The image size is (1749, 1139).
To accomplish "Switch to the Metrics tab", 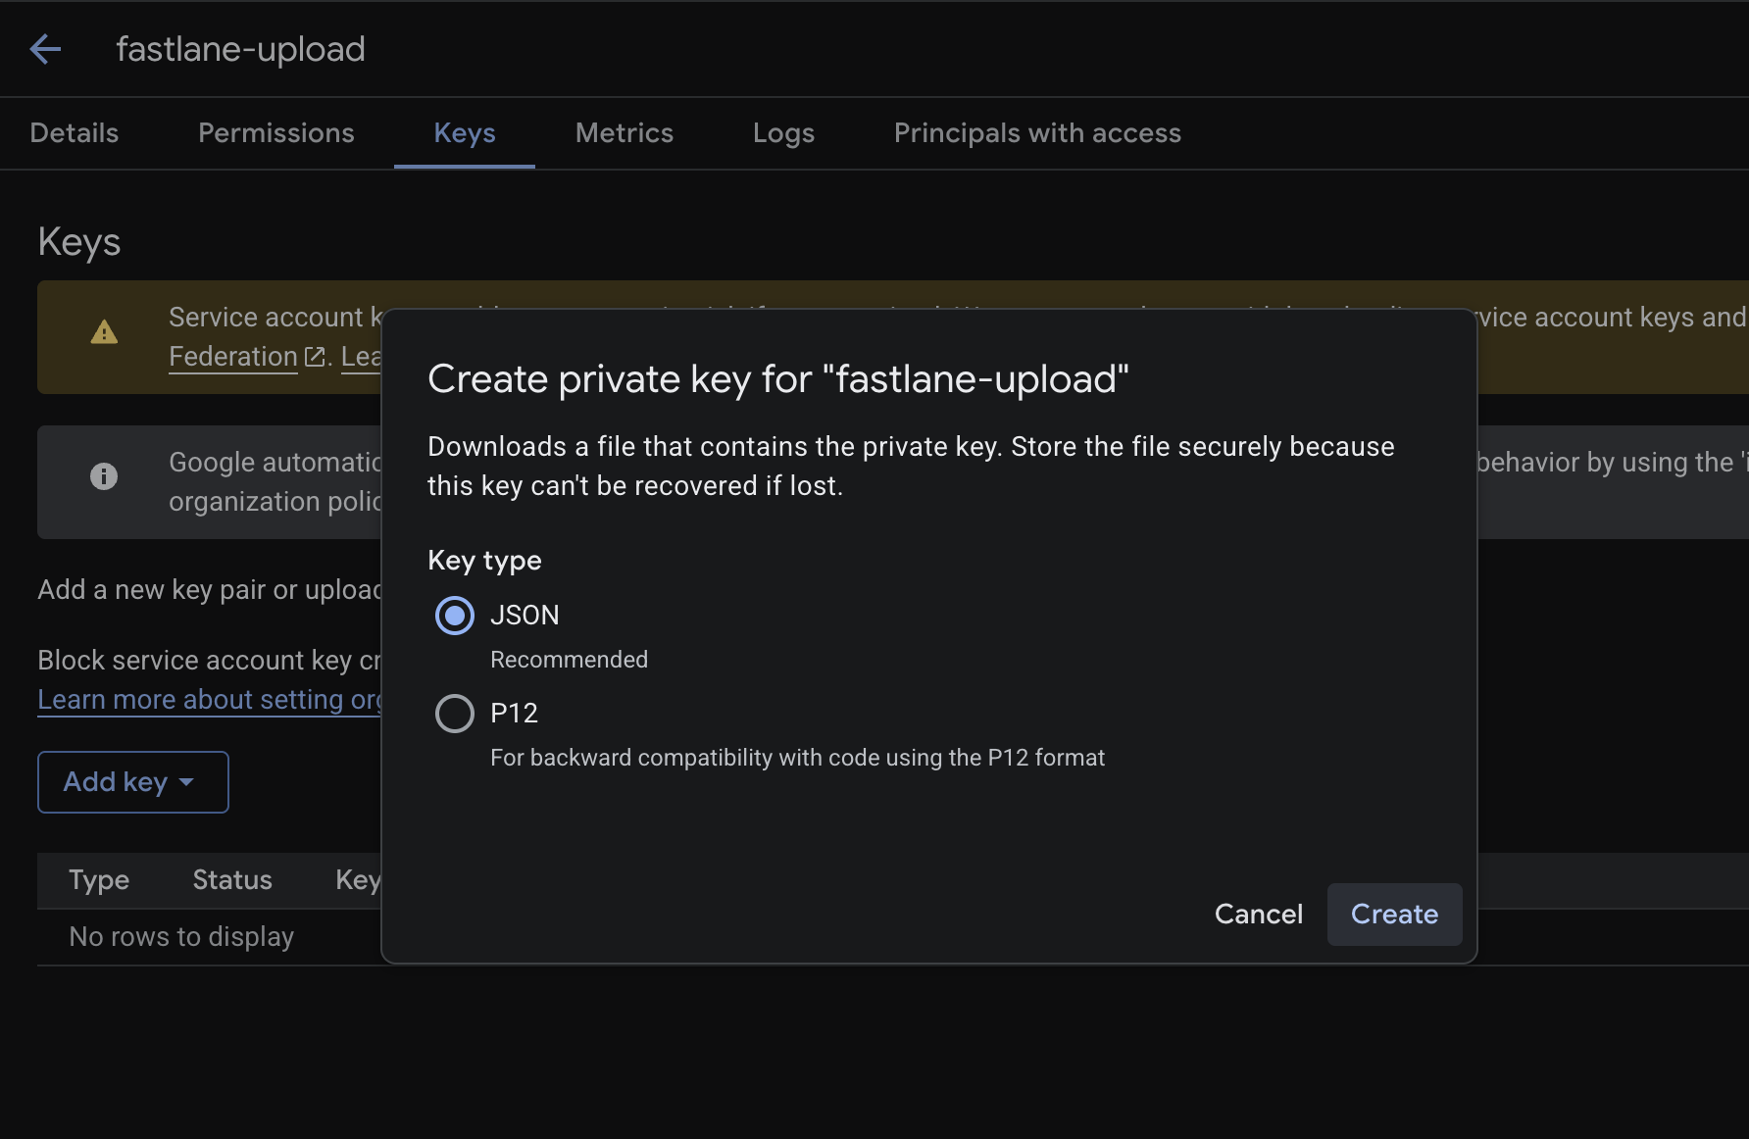I will 625,133.
